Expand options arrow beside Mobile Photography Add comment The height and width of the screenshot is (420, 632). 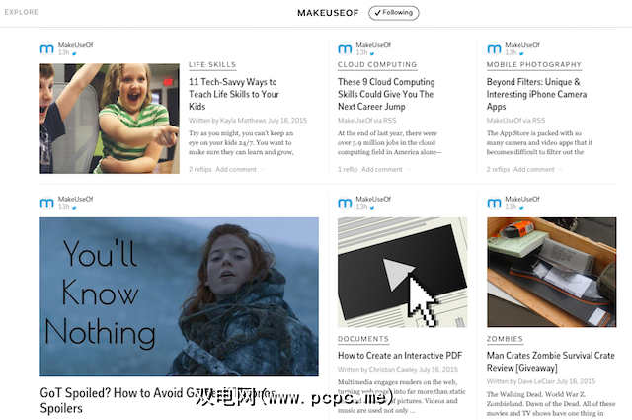pos(561,169)
